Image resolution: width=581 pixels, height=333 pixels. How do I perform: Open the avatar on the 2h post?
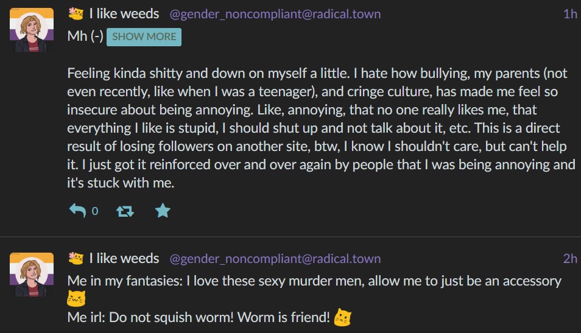click(32, 275)
